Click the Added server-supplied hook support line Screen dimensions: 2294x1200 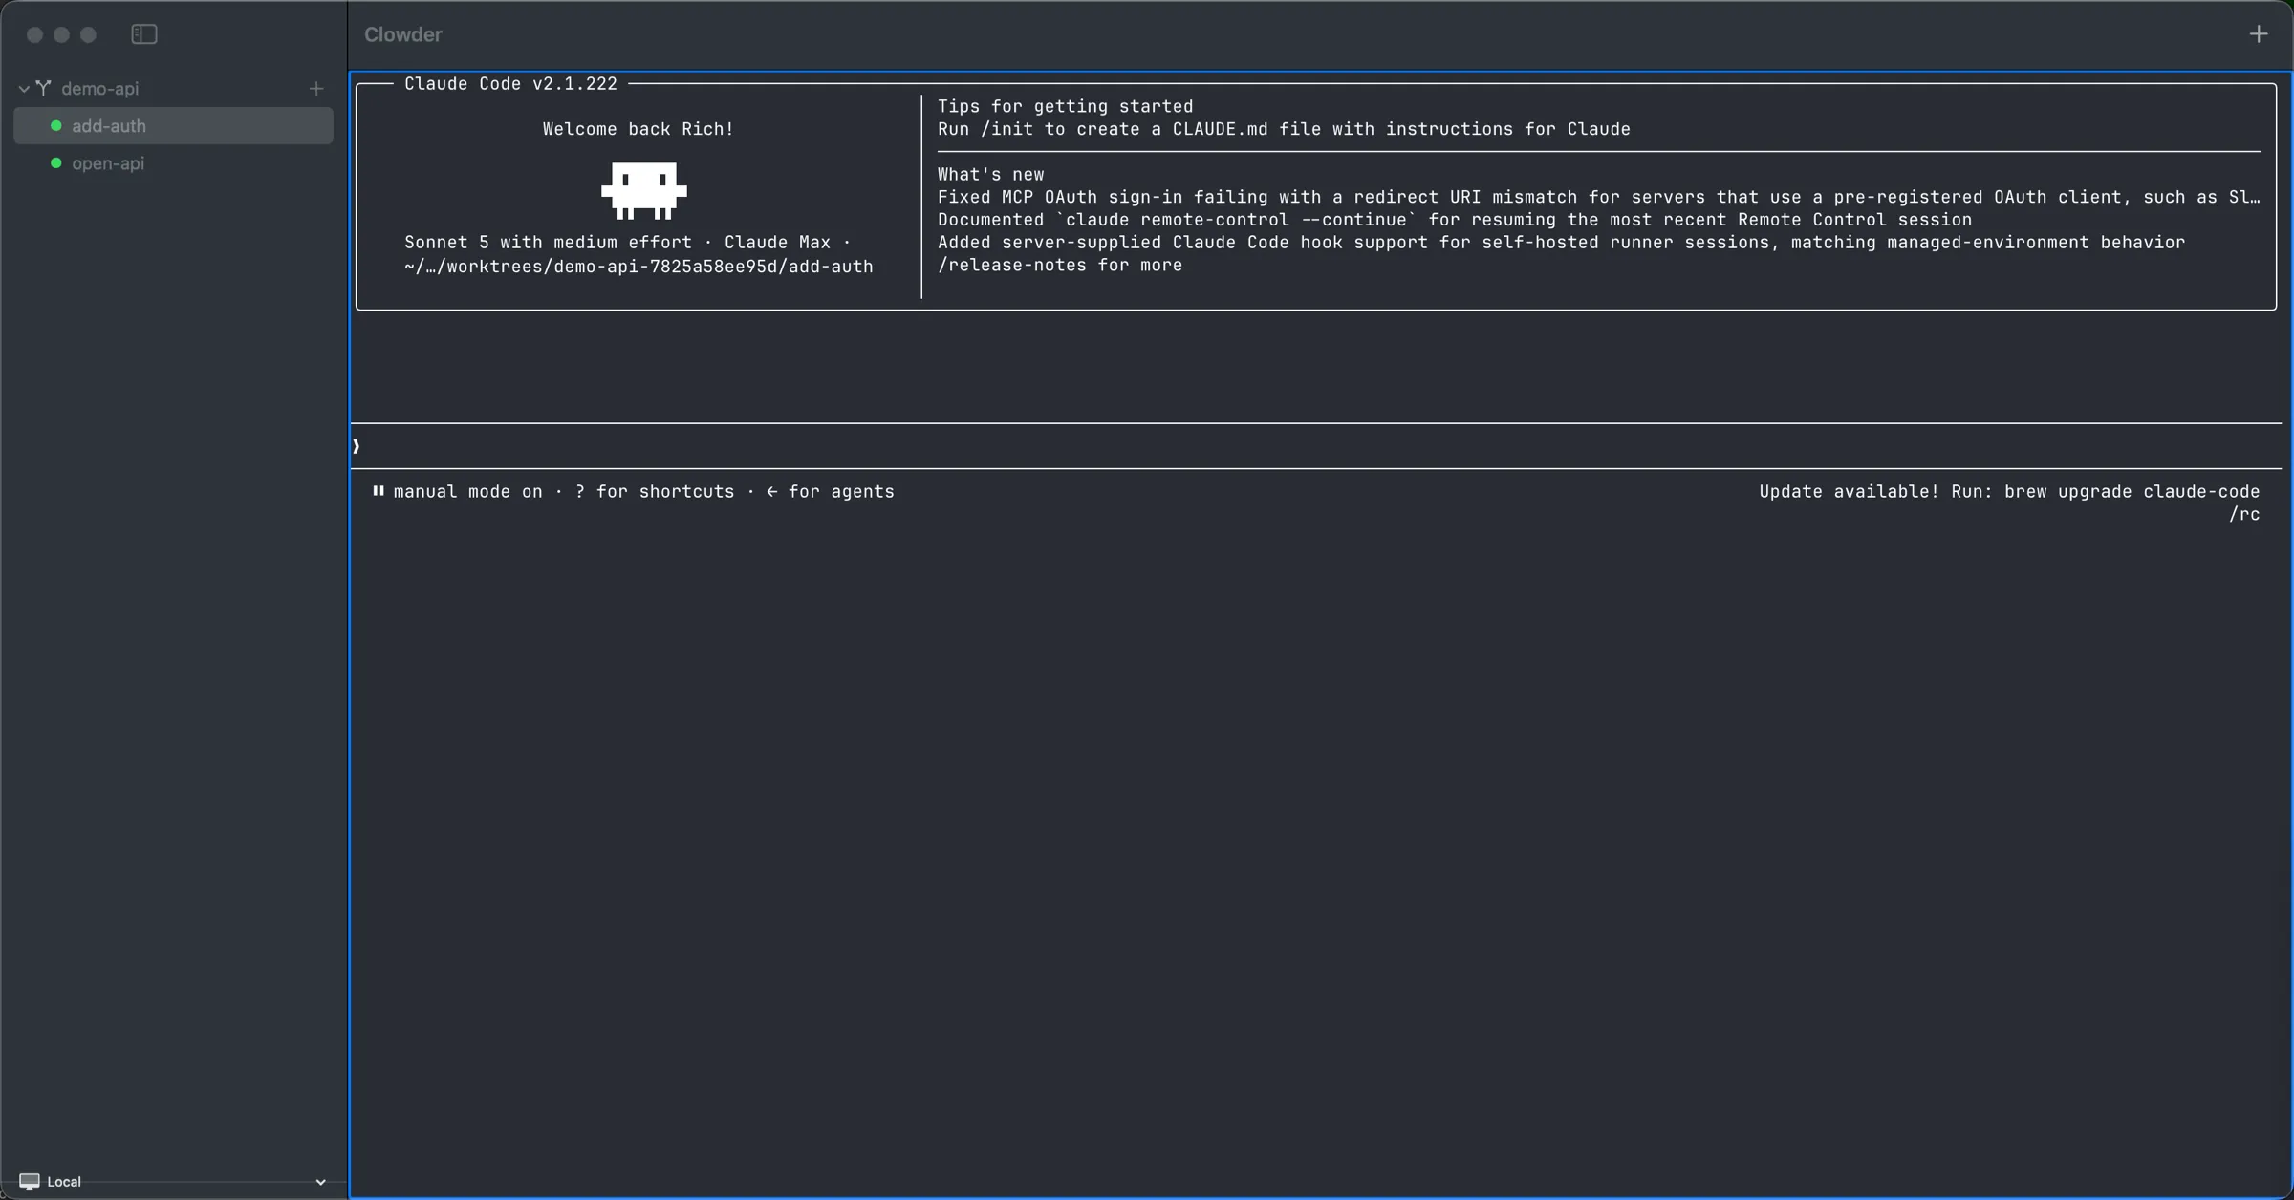[x=1561, y=243]
